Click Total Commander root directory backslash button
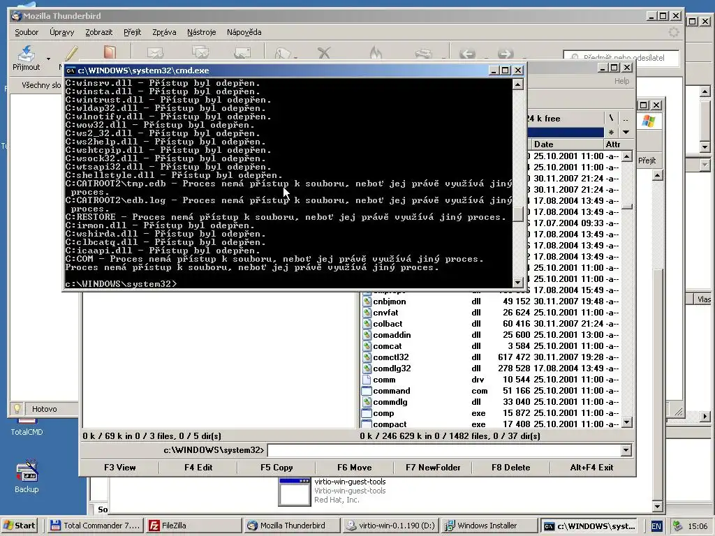 610,118
